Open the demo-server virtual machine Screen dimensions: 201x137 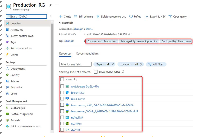click(77, 99)
